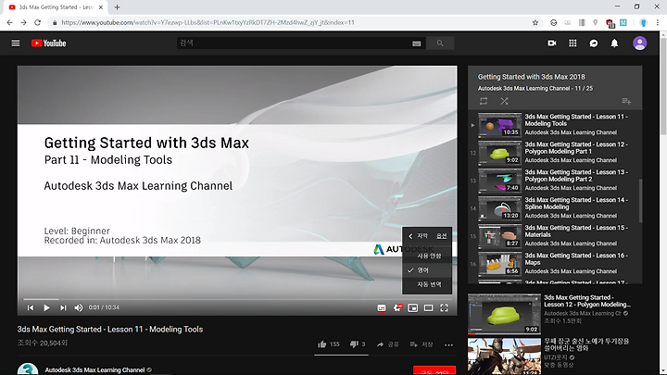Open the notifications bell
The width and height of the screenshot is (667, 375).
pos(614,44)
